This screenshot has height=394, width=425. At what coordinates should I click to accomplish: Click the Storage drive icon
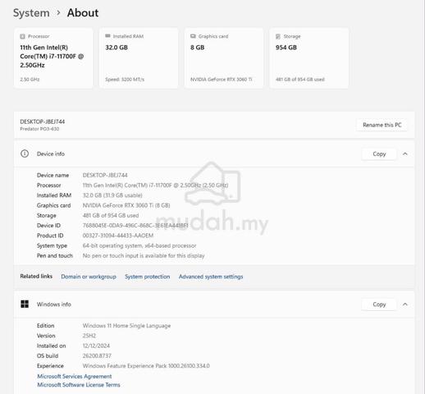click(x=278, y=36)
